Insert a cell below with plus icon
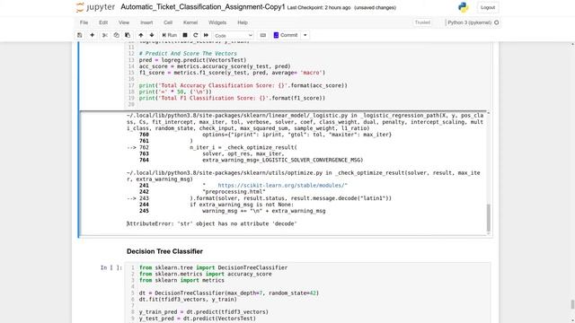 pyautogui.click(x=92, y=35)
